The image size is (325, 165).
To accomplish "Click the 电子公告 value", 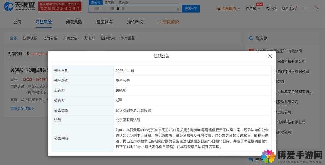I will [x=123, y=81].
